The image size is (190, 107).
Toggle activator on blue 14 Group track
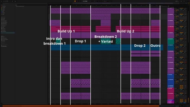[x=181, y=75]
